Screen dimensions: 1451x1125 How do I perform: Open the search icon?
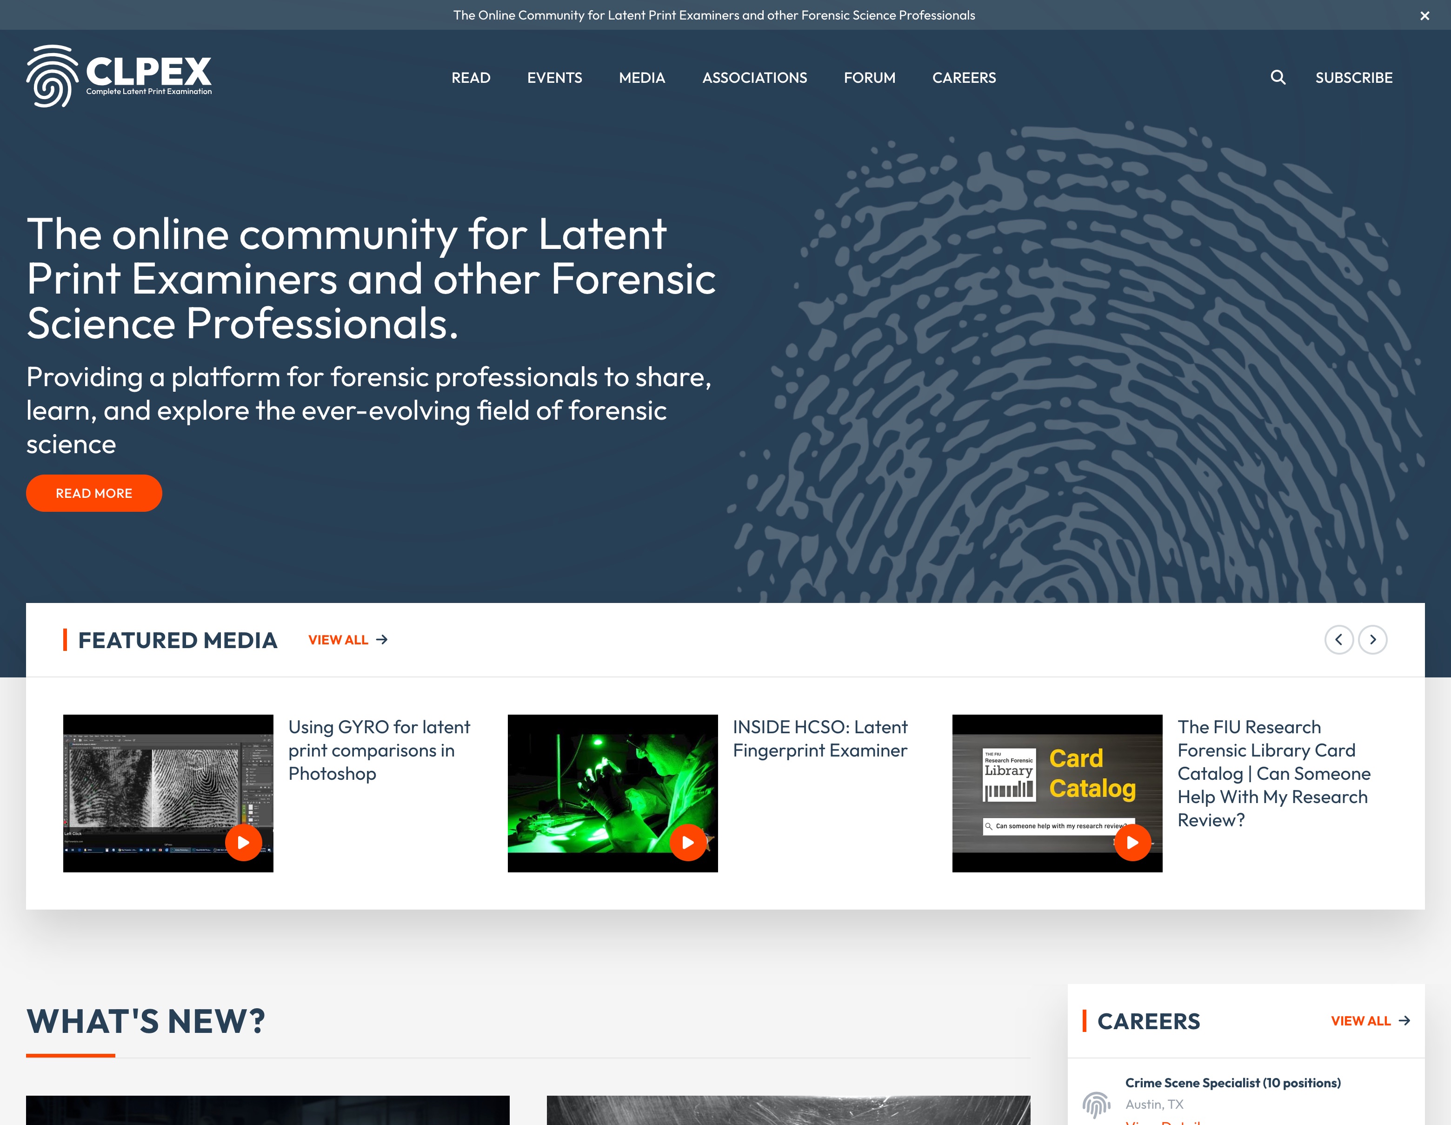pos(1278,77)
